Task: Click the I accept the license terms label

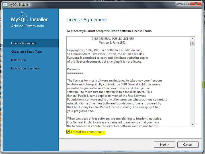Action: 87,132
